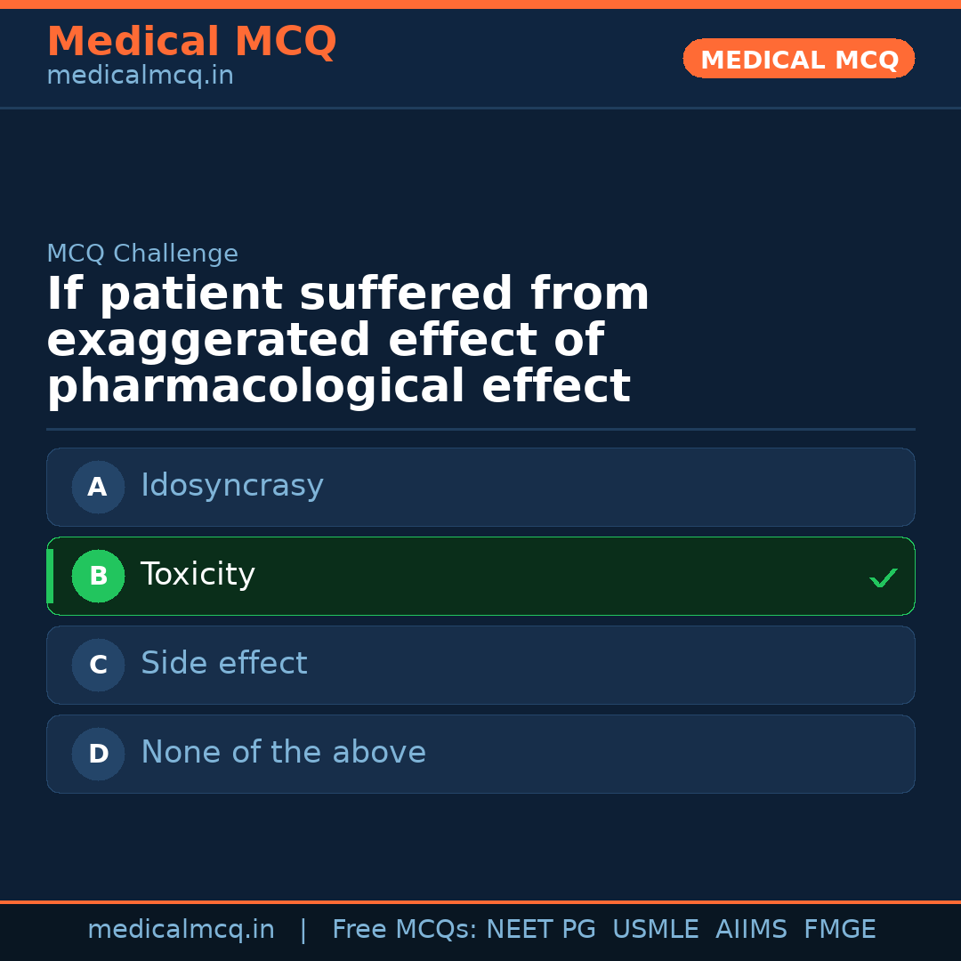Click the circular C badge icon

98,665
